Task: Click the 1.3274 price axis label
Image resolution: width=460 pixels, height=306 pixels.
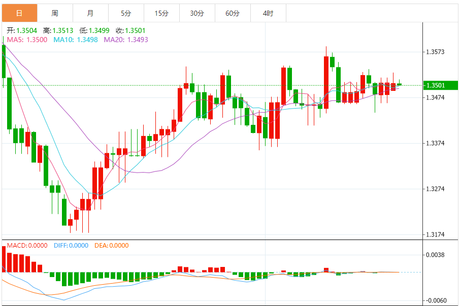Action: point(435,189)
